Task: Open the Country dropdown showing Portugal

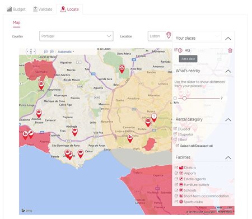Action: 76,36
